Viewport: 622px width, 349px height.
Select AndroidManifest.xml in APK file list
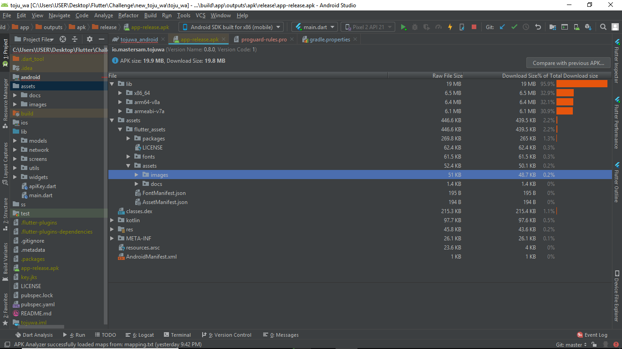(151, 257)
